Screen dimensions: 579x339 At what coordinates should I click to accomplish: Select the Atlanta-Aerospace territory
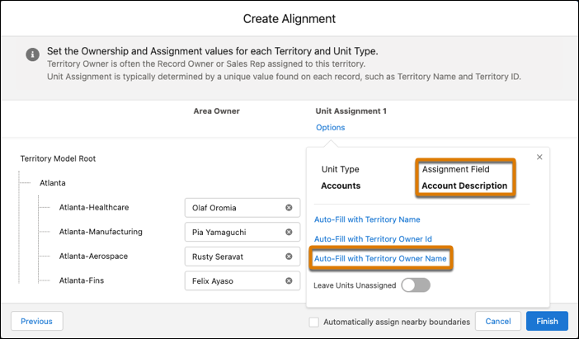(x=93, y=256)
